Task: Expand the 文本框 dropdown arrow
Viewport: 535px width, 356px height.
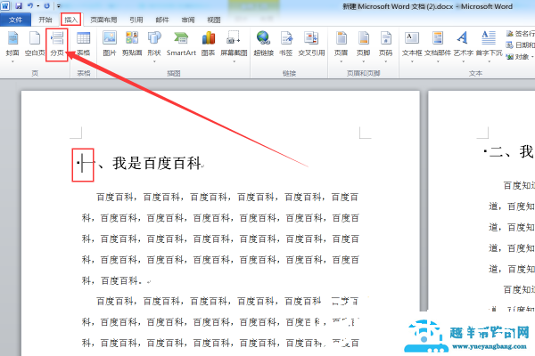Action: (x=412, y=61)
